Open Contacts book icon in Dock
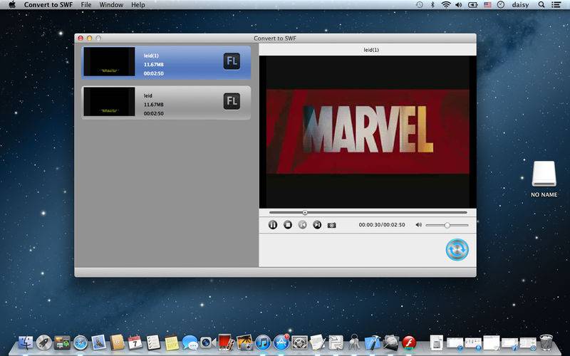The width and height of the screenshot is (570, 356). (117, 342)
